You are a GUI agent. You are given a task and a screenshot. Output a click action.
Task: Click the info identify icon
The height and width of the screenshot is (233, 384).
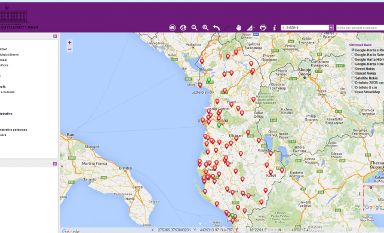click(x=275, y=27)
